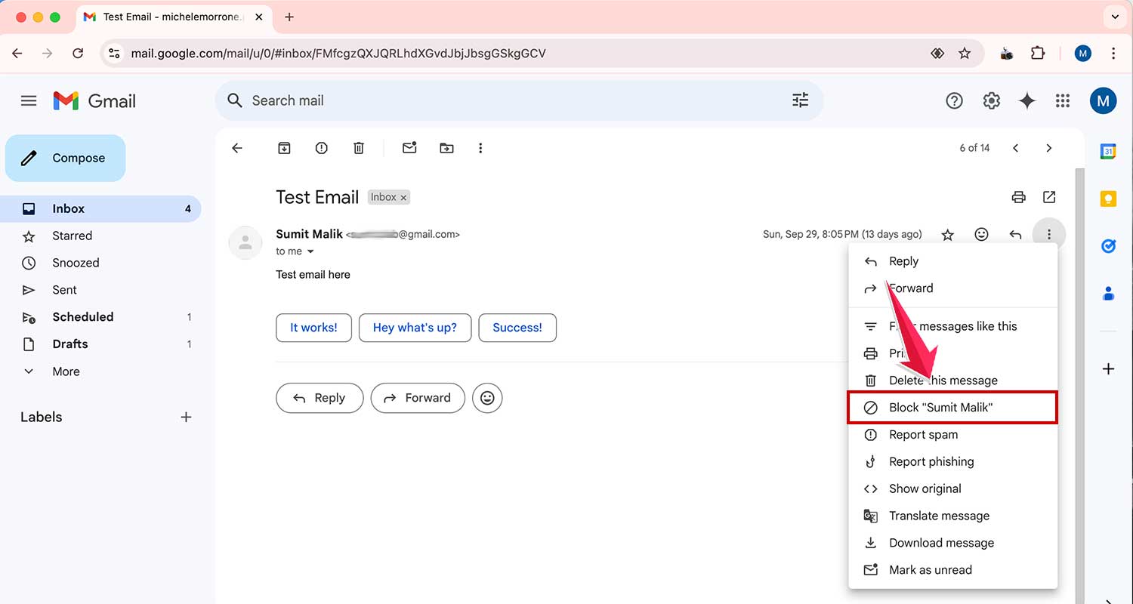Choose Report phishing from the menu
Viewport: 1133px width, 604px height.
click(x=931, y=461)
